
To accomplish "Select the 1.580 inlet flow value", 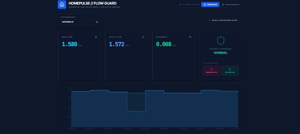I will pyautogui.click(x=70, y=44).
